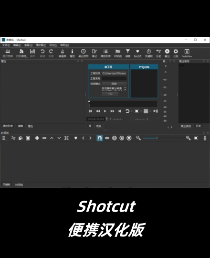210x258 pixels.
Task: Click the player Play button
Action: 105,111
